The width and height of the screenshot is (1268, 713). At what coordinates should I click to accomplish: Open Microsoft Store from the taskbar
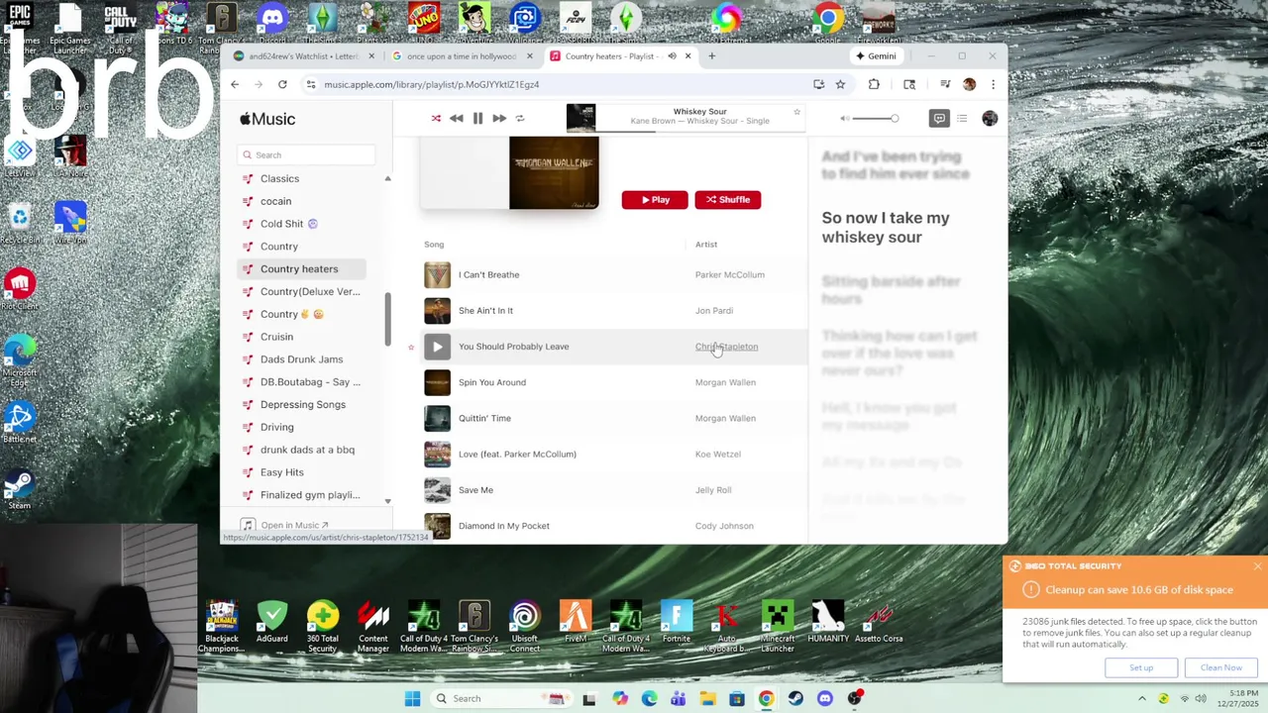(x=737, y=698)
